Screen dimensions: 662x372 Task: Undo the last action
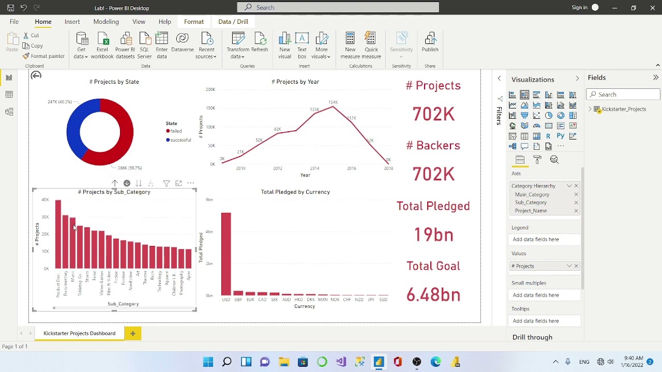pyautogui.click(x=23, y=8)
